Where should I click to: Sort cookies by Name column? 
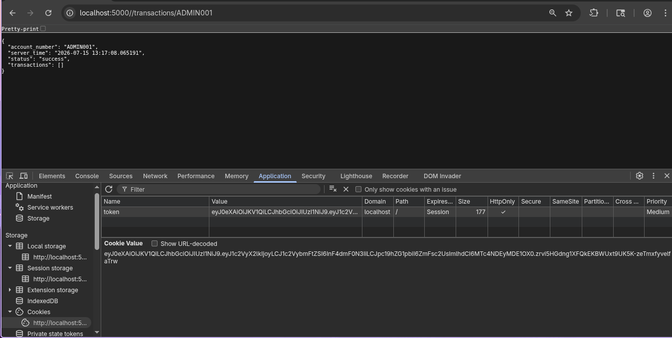click(x=155, y=202)
